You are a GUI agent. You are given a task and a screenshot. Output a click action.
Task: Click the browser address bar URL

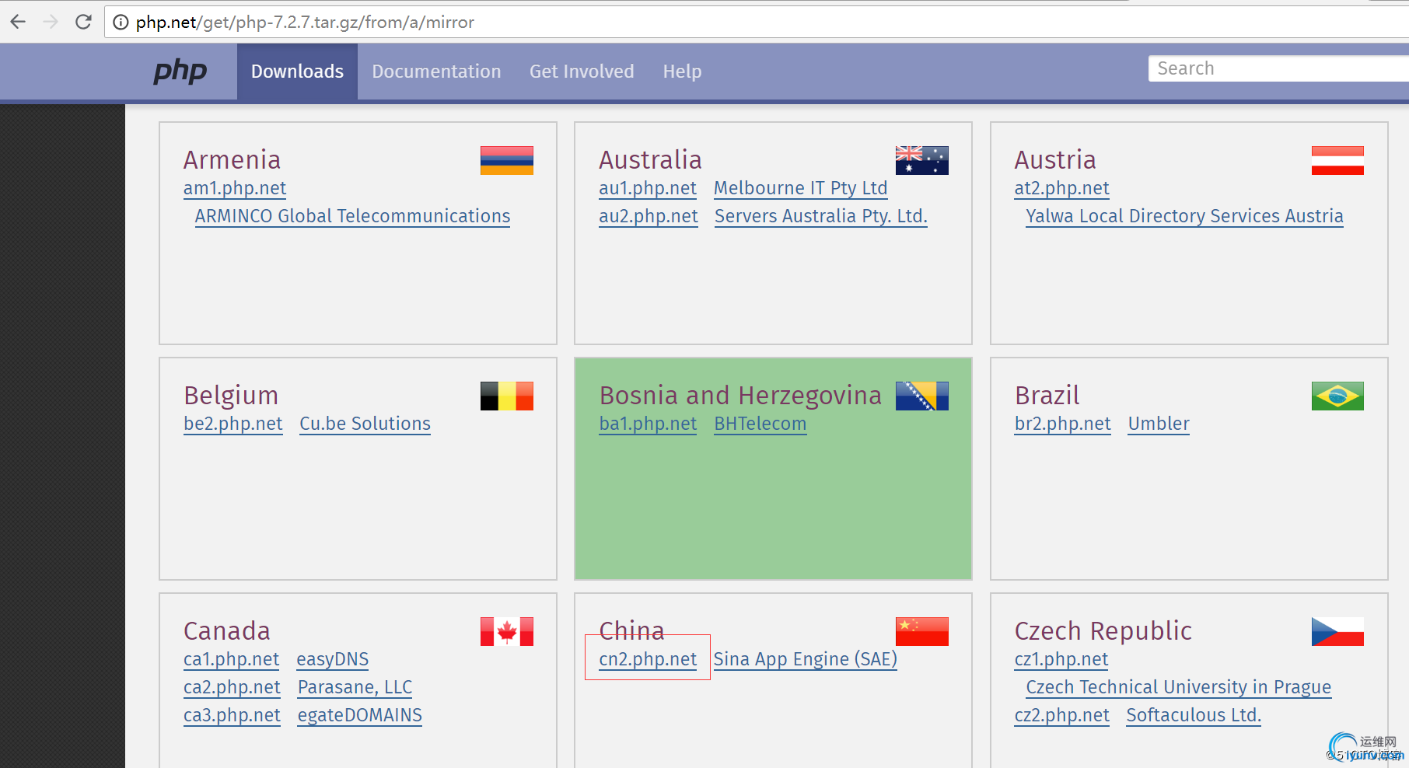[x=305, y=22]
